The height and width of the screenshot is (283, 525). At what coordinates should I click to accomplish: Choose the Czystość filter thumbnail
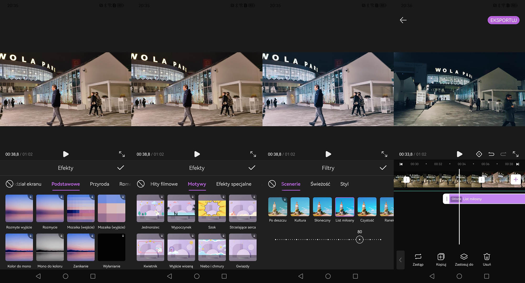367,207
